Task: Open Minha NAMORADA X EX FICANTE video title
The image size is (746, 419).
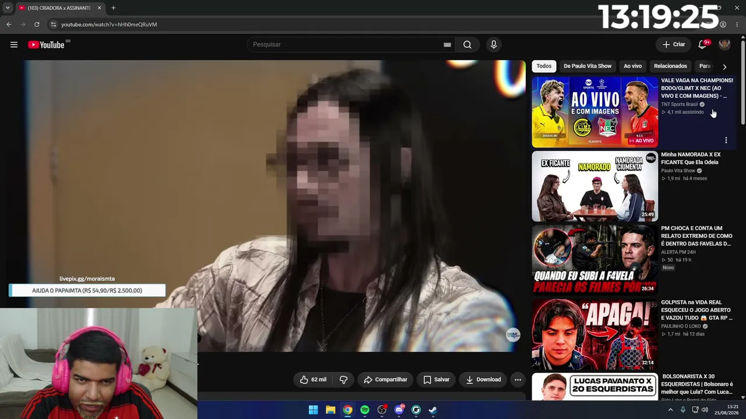Action: (x=691, y=158)
